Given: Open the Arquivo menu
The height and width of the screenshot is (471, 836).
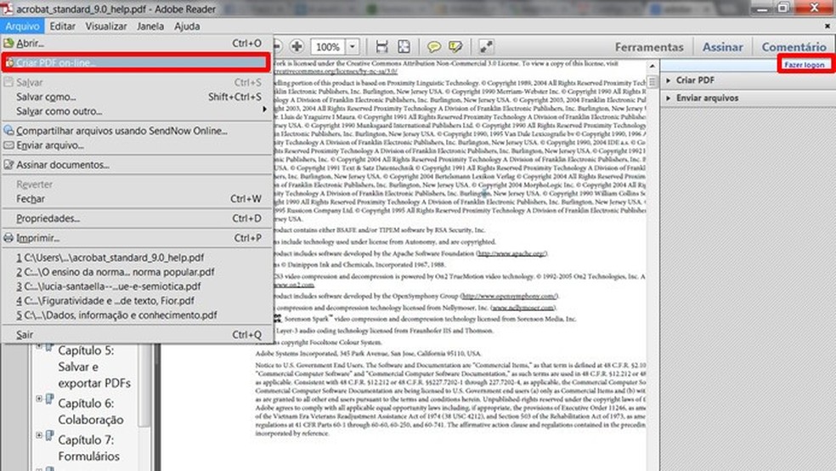Looking at the screenshot, I should 22,26.
